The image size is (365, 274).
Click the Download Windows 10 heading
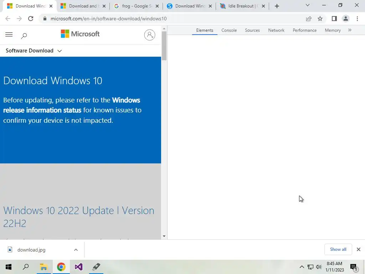[53, 81]
